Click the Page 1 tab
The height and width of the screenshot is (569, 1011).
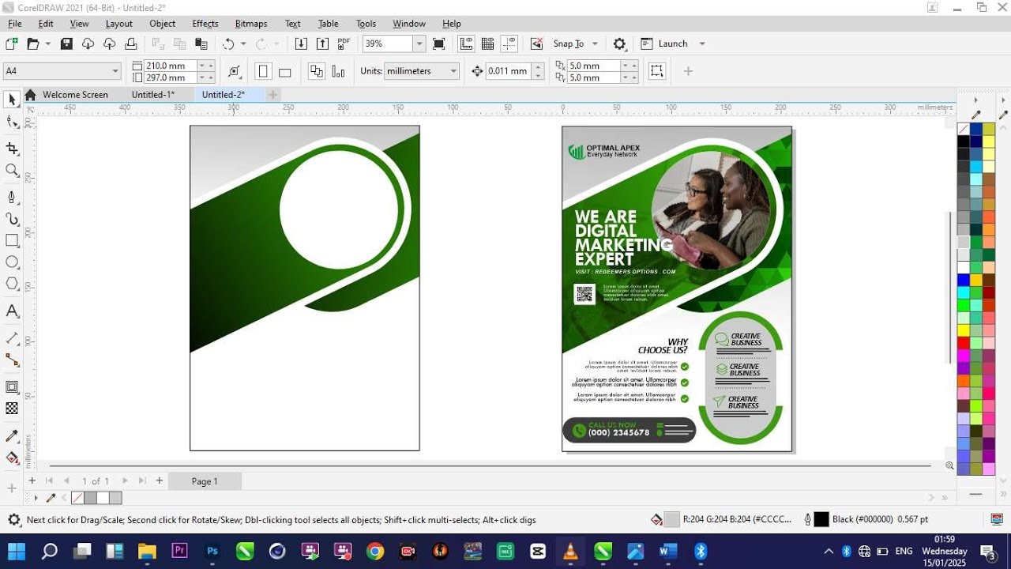(205, 480)
